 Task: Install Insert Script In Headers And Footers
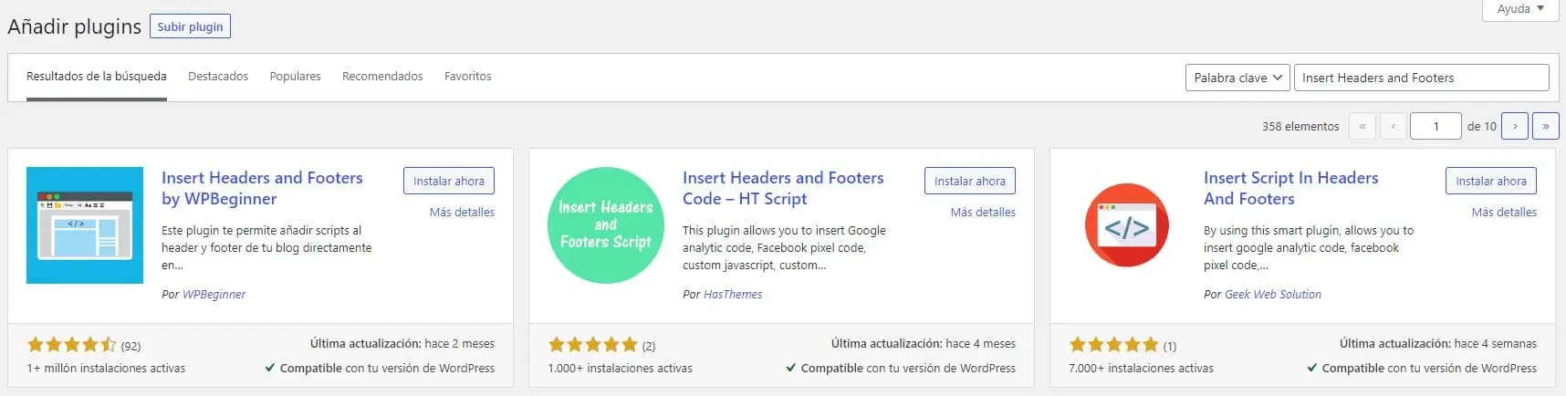click(x=1491, y=181)
